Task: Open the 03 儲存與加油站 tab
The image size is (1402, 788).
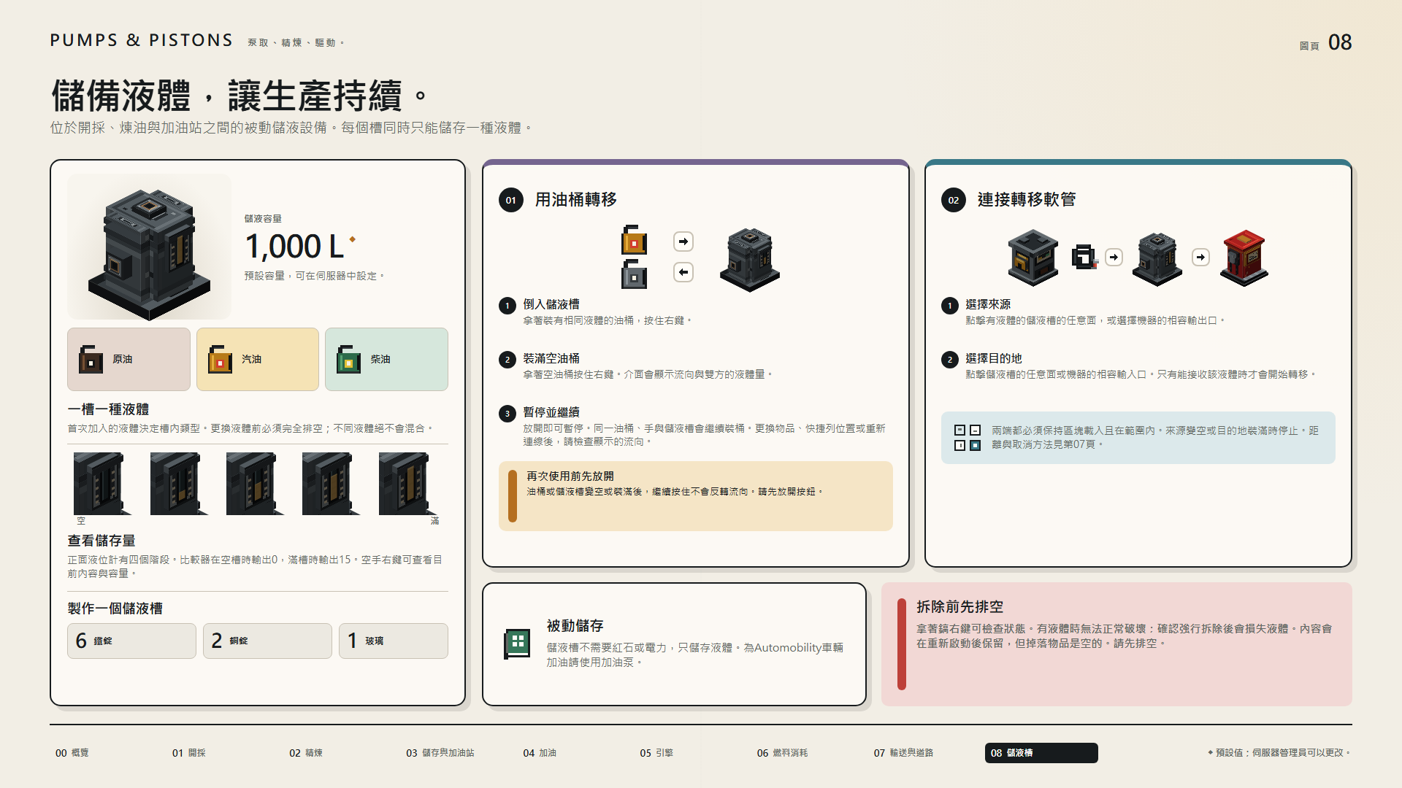Action: 440,753
